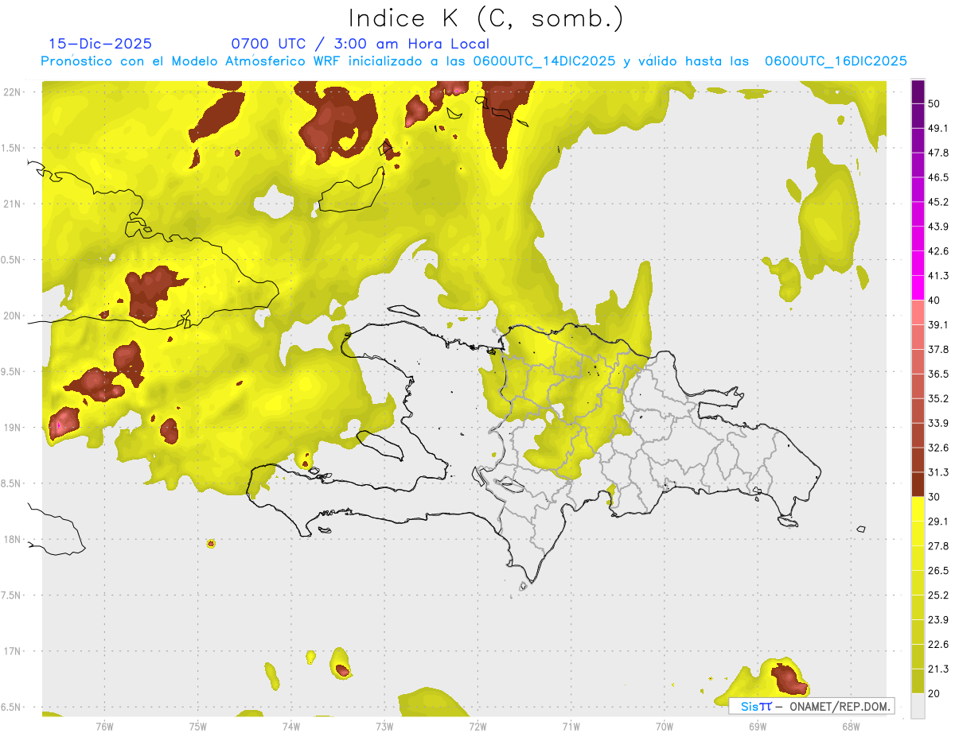The width and height of the screenshot is (955, 737).
Task: Click the '47.8' value on the color scale
Action: 938,153
